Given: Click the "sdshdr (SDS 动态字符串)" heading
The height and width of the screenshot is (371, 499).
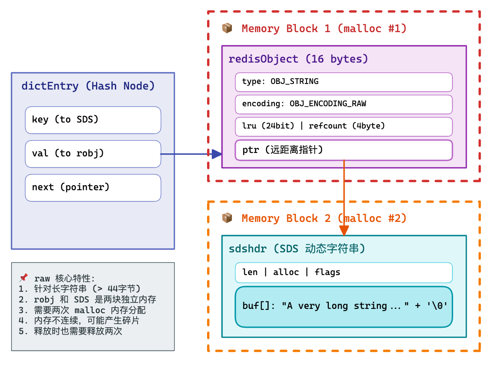Looking at the screenshot, I should coord(297,249).
